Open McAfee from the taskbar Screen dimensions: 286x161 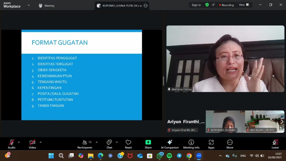[x=130, y=156]
